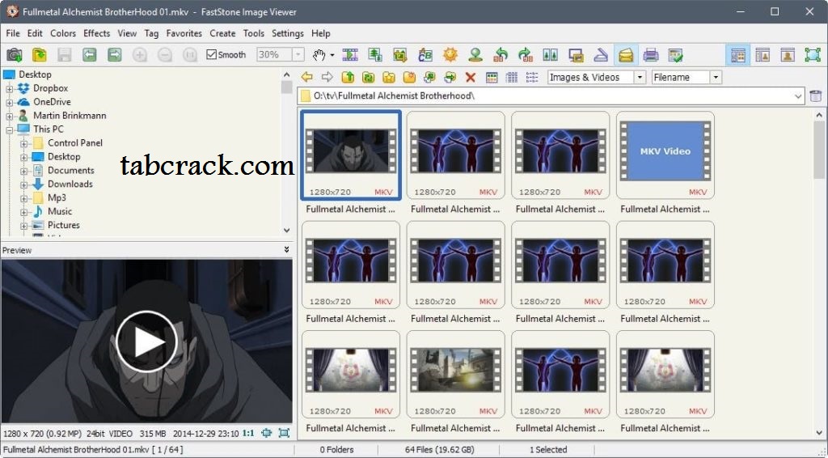The image size is (828, 458).
Task: Open the hand tool dropdown arrow
Action: pyautogui.click(x=332, y=55)
